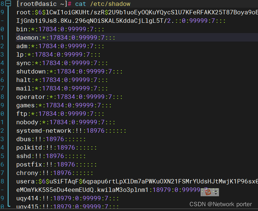
Task: Click the Sogou input method icon
Action: pos(208,192)
